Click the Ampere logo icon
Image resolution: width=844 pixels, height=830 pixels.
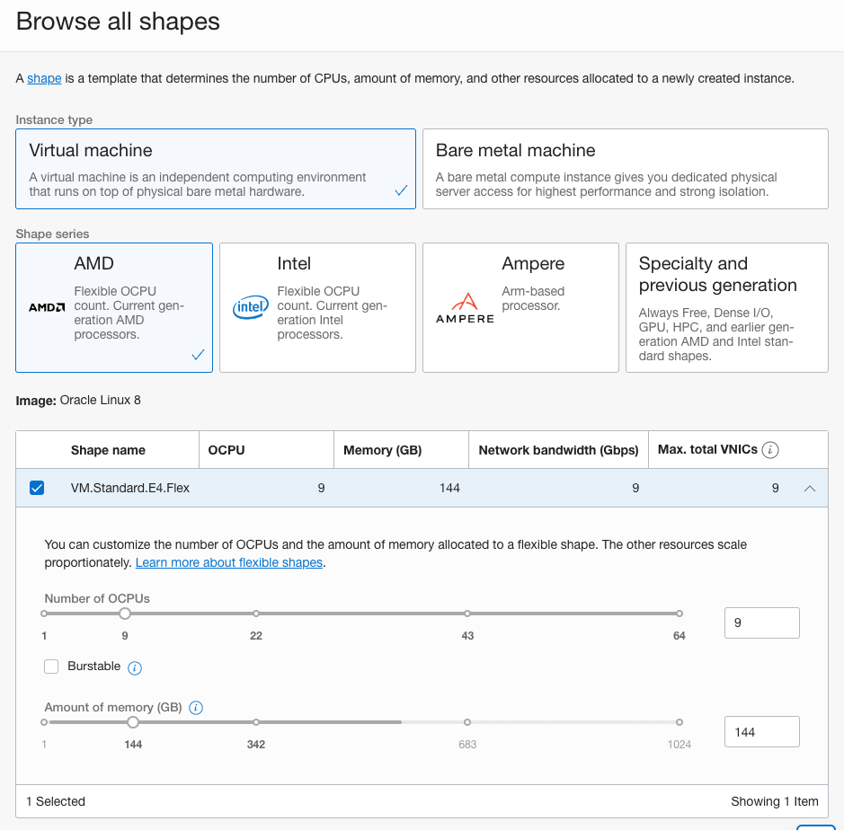coord(465,308)
